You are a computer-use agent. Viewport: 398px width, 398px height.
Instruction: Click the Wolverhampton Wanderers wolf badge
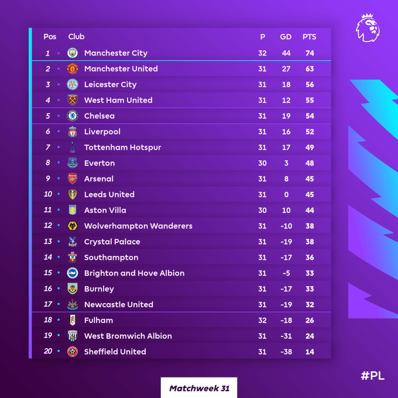click(x=73, y=226)
